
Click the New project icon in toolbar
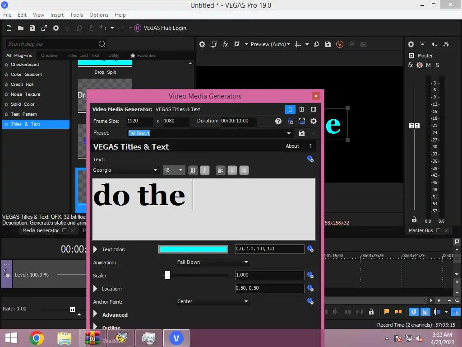[9, 28]
